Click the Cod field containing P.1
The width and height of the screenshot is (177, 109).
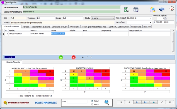tap(19, 18)
